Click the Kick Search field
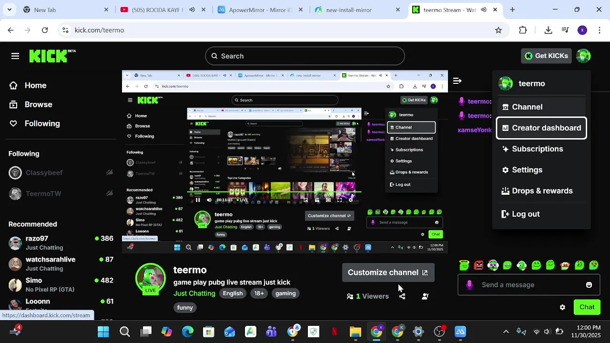Screen dimensions: 610x343 pos(305,56)
